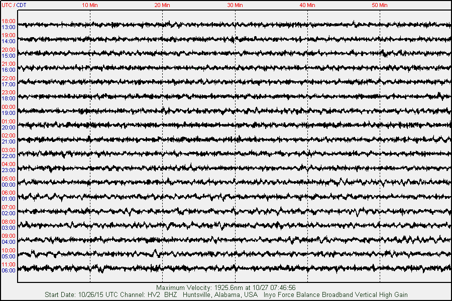
Task: Select the 09:00 UTC row label
Action: point(9,236)
